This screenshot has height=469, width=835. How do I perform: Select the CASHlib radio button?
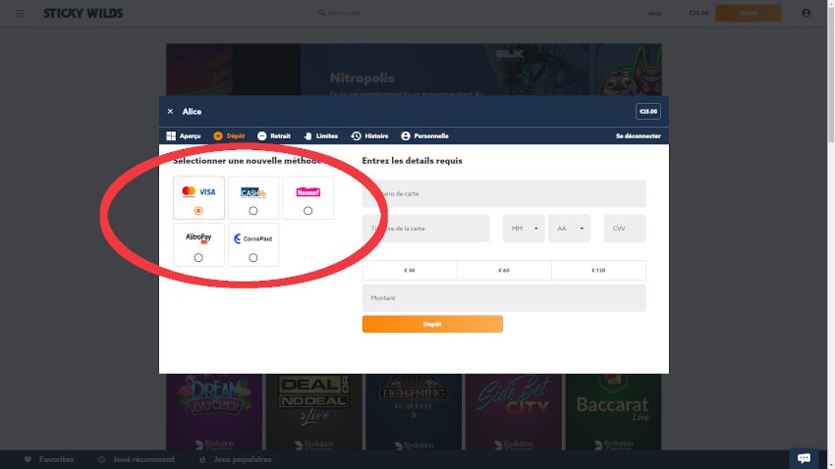point(253,211)
